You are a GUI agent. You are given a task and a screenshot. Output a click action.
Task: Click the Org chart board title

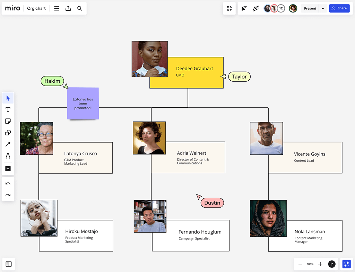(36, 8)
